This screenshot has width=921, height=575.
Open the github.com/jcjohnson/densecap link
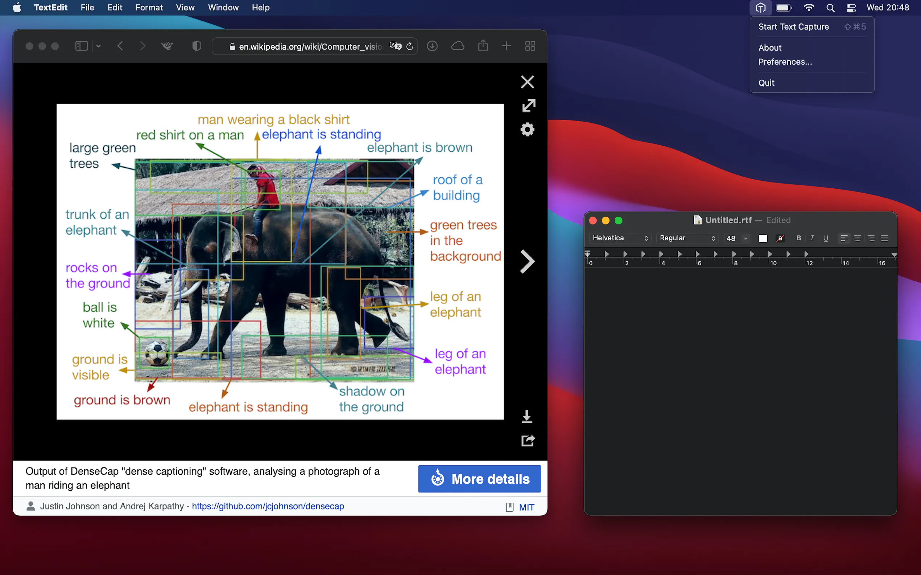coord(268,506)
